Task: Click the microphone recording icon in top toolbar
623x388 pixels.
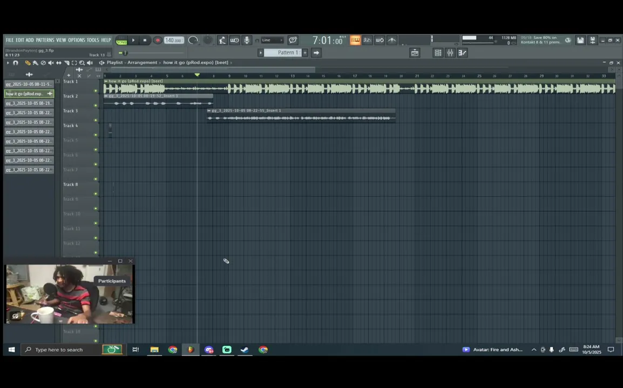Action: pyautogui.click(x=247, y=40)
